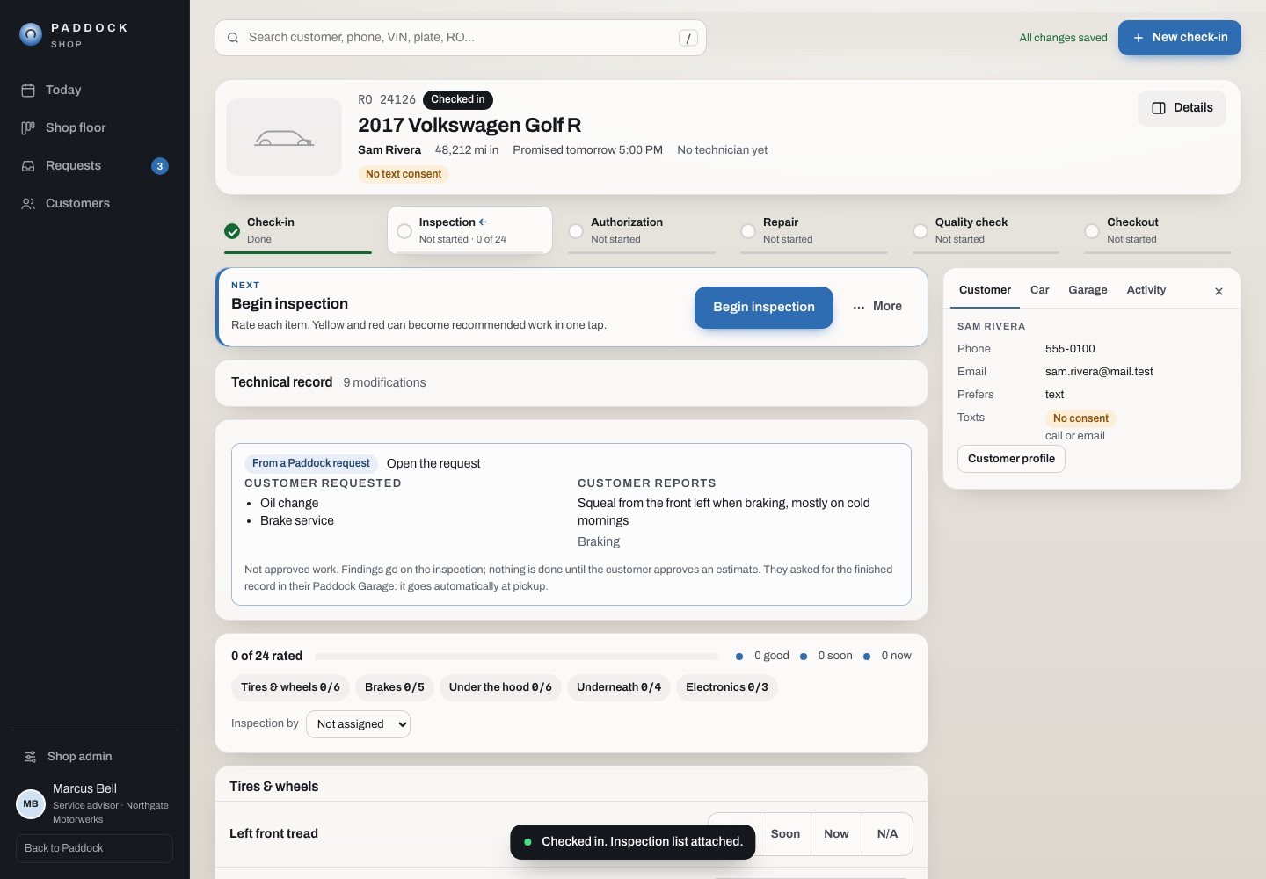Click the search magnifier icon
This screenshot has height=879, width=1266.
233,38
